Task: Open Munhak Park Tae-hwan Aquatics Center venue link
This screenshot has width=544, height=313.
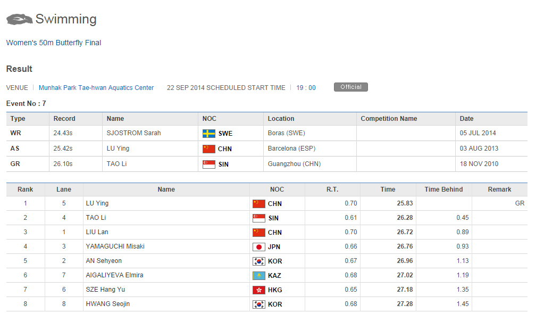Action: pos(96,87)
